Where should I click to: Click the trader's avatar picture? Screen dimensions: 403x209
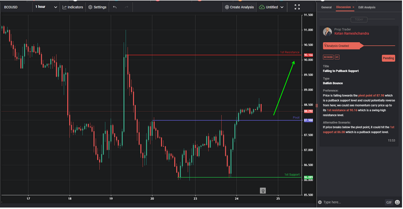pos(327,31)
